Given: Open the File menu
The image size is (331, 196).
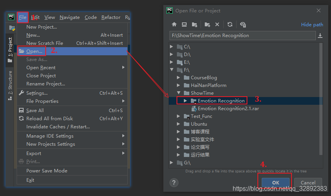Looking at the screenshot, I should [x=22, y=17].
